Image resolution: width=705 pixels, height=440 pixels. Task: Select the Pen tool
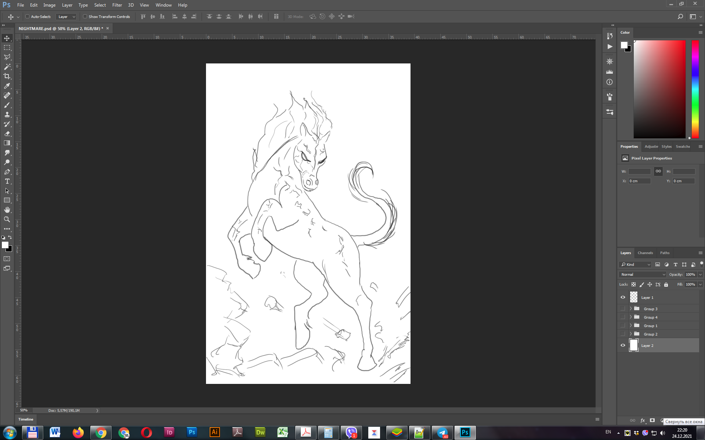(7, 172)
